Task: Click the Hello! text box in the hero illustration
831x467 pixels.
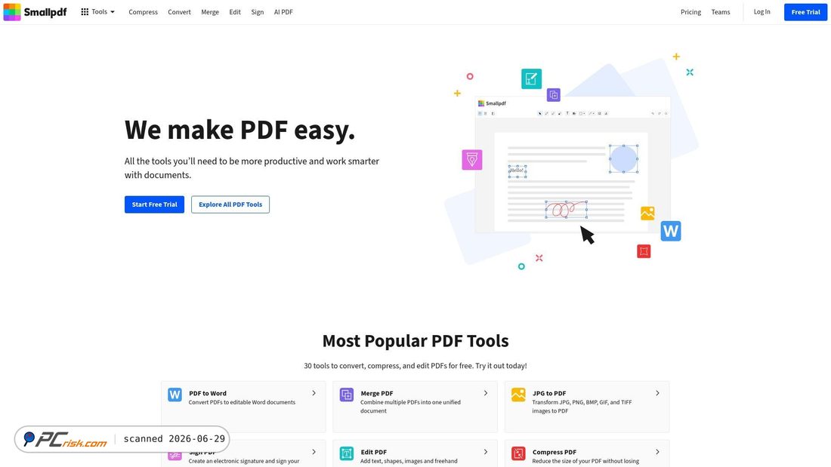Action: 517,171
